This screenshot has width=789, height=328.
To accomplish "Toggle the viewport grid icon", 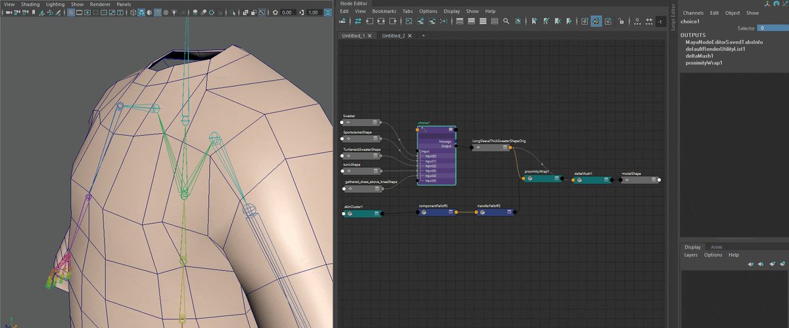I will coord(71,12).
